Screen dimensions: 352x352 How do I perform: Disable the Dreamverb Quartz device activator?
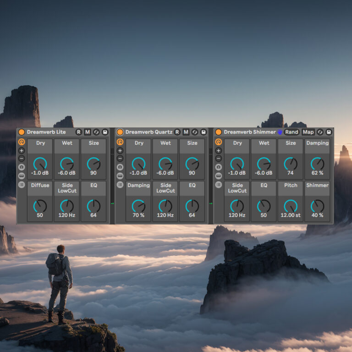[x=120, y=132]
